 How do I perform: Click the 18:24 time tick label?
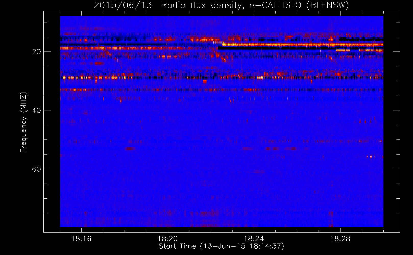[254, 239]
